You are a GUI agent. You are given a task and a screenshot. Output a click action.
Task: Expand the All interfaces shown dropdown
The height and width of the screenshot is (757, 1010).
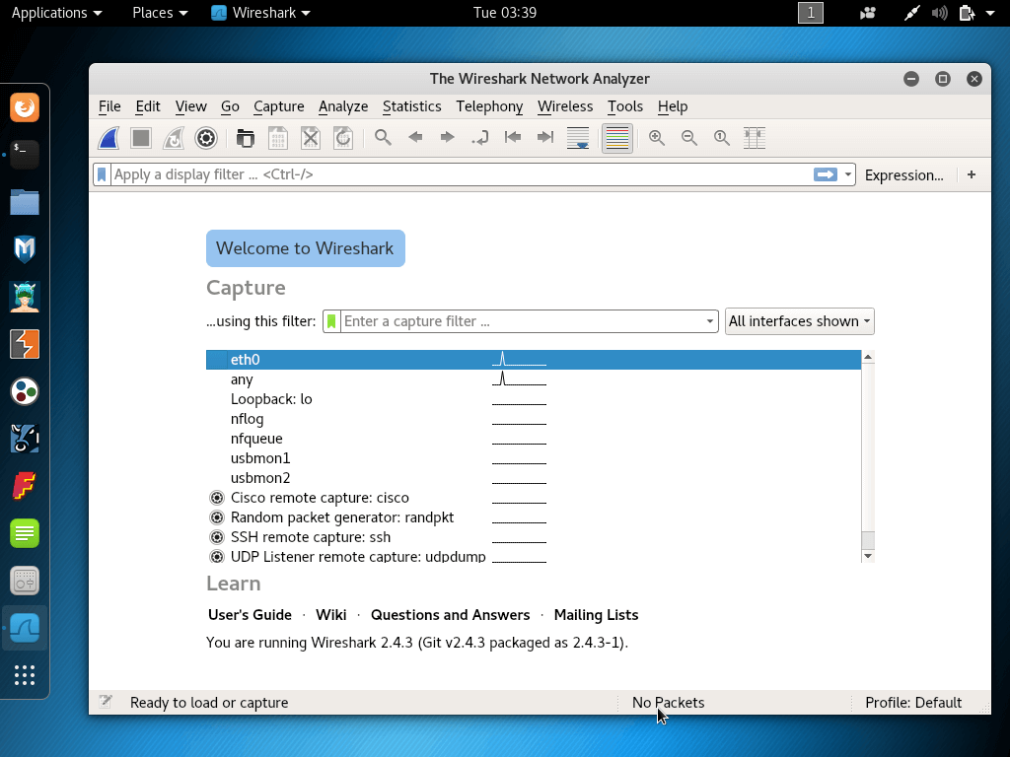(799, 321)
